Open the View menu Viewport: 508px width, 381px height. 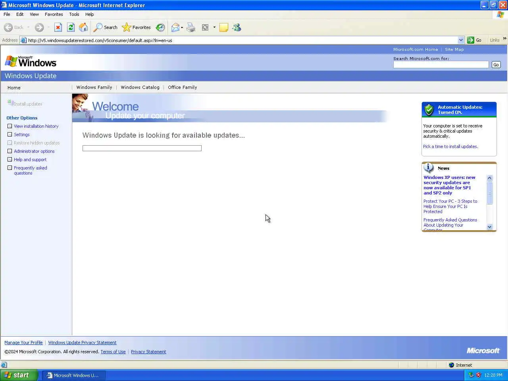point(34,14)
